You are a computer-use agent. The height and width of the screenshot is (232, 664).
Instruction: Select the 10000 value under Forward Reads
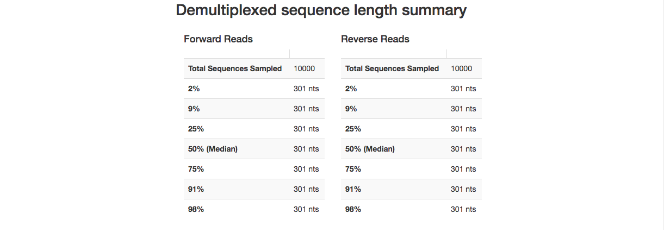304,68
